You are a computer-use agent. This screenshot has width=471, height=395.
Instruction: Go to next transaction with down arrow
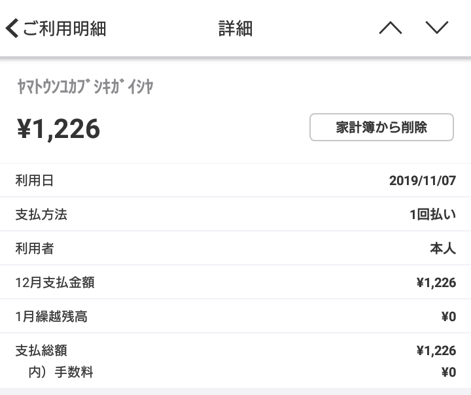coord(437,28)
